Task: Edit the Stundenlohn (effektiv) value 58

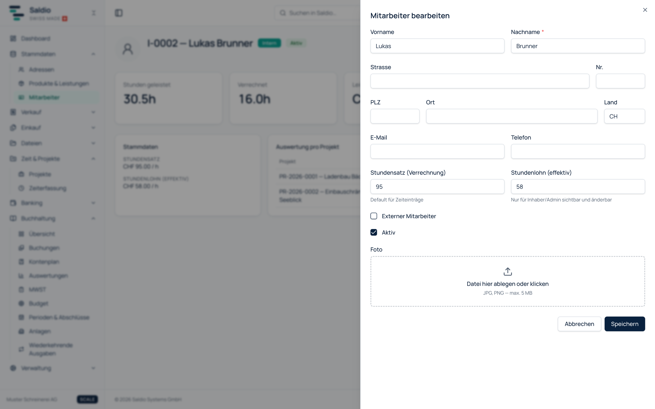Action: pyautogui.click(x=578, y=187)
